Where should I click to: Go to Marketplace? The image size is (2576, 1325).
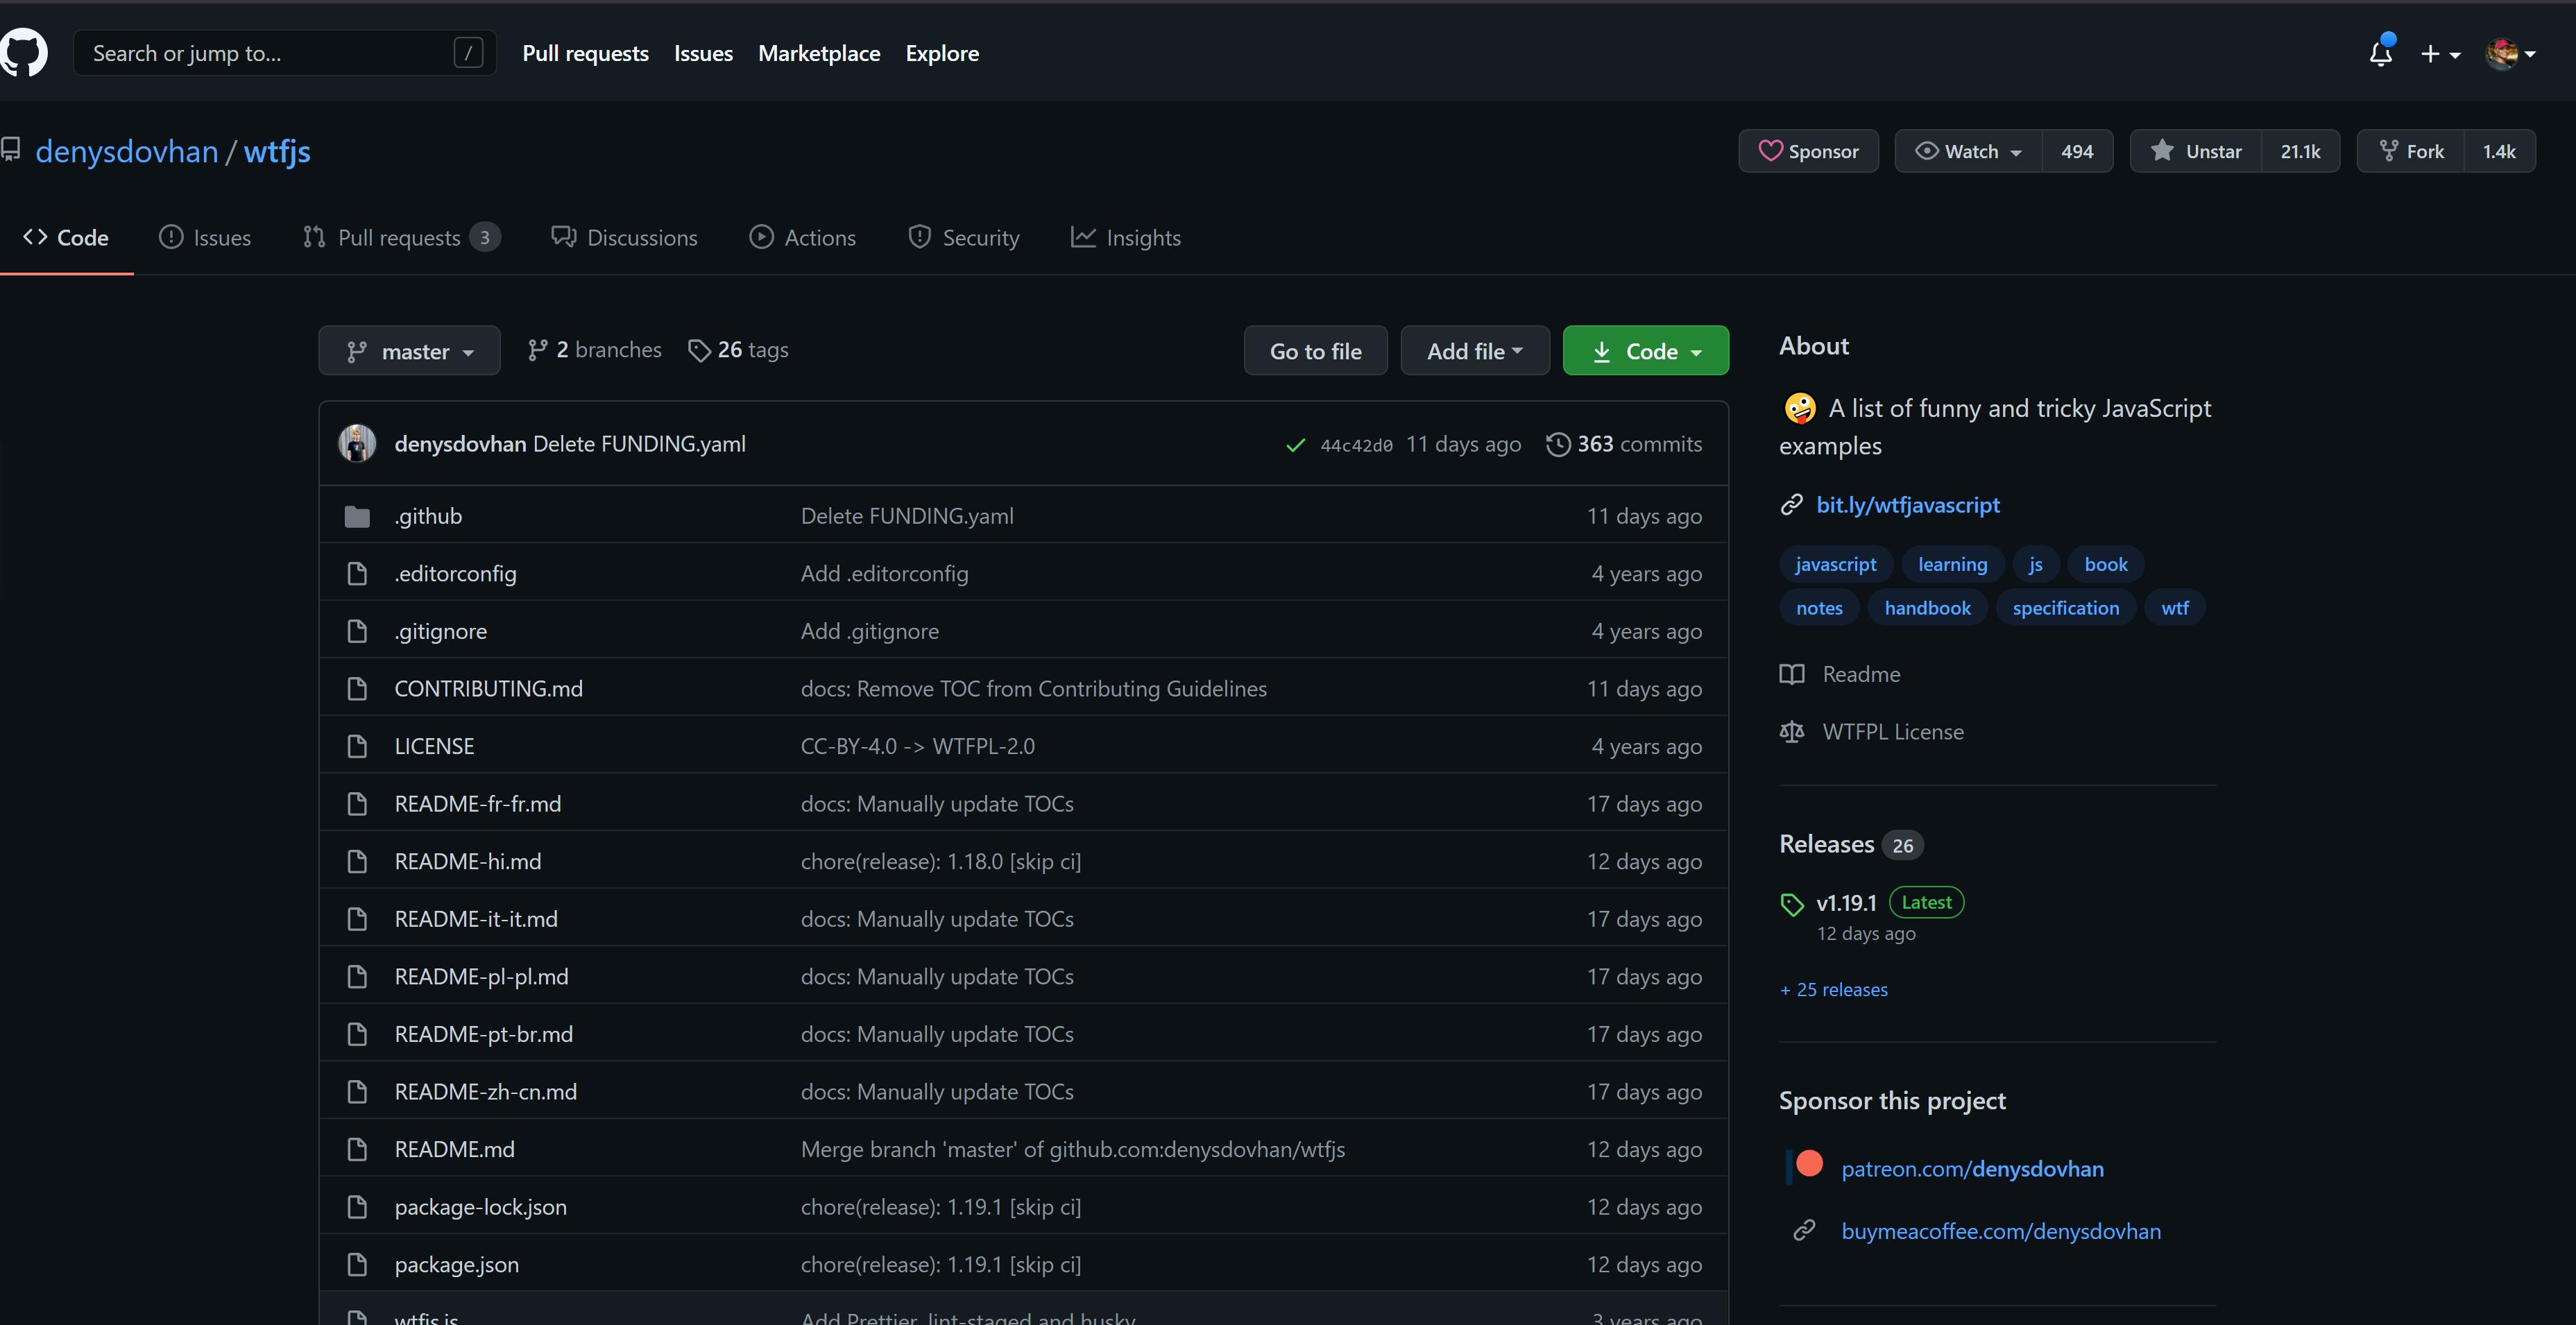[819, 54]
